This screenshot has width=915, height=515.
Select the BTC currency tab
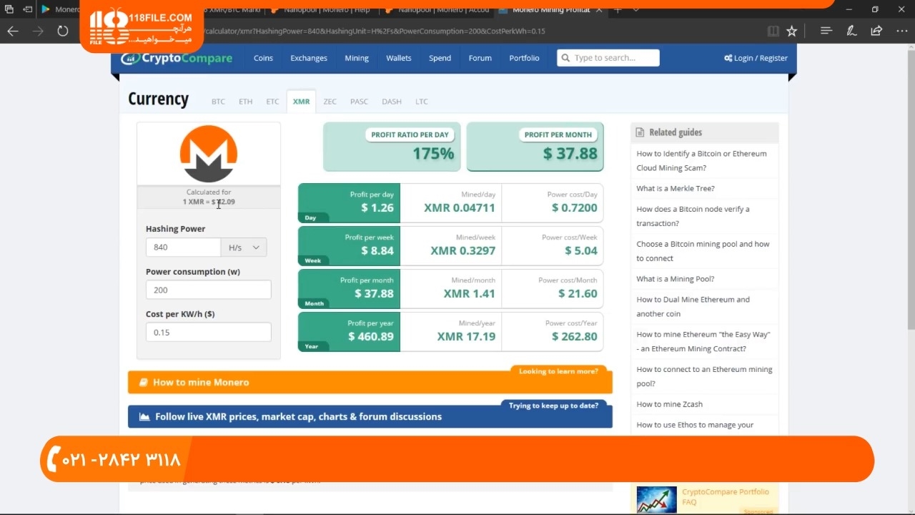tap(218, 102)
